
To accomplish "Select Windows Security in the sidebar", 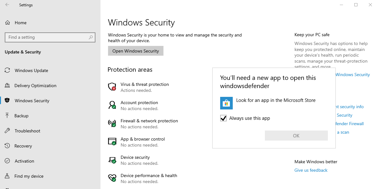I will [x=32, y=101].
